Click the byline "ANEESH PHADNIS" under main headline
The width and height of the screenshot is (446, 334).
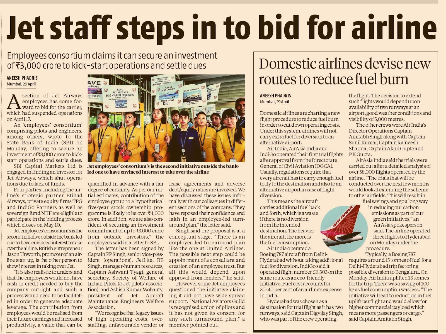[22, 78]
